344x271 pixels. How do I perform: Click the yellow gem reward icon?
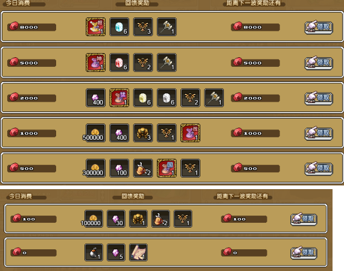point(143,98)
